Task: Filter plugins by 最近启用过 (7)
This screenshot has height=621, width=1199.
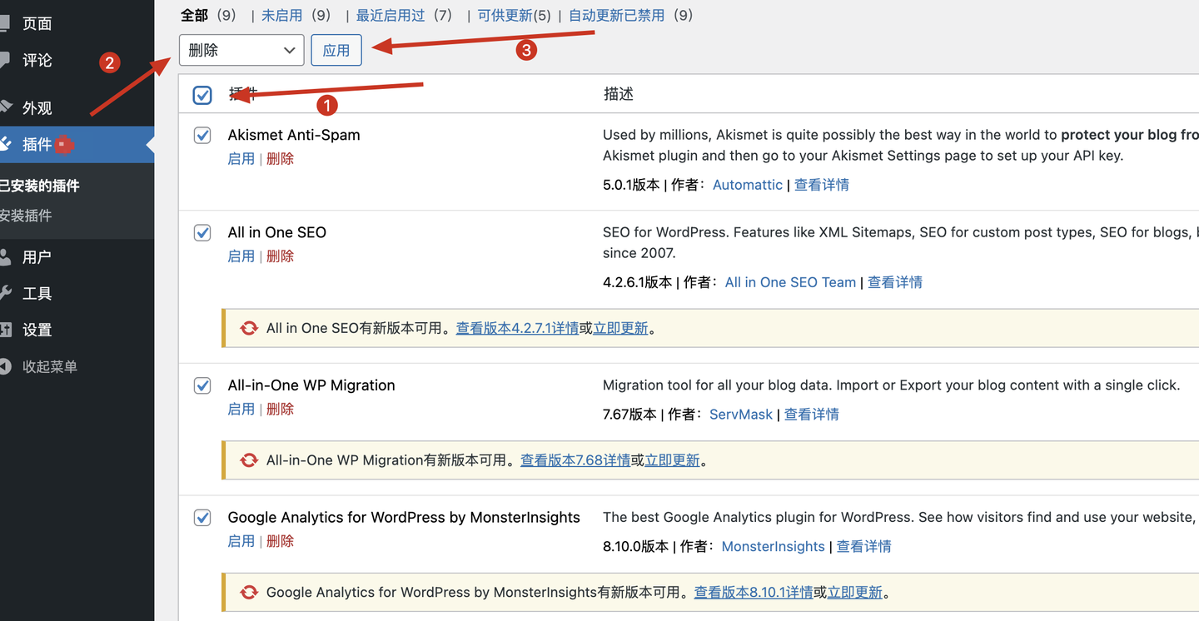Action: point(404,15)
